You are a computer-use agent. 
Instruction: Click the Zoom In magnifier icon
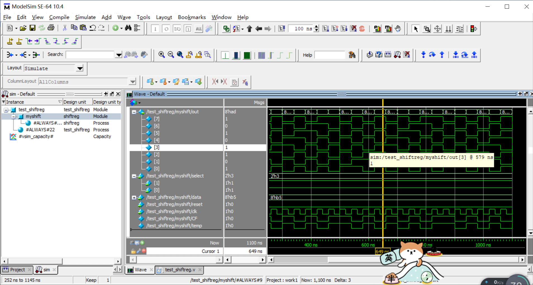tap(161, 55)
